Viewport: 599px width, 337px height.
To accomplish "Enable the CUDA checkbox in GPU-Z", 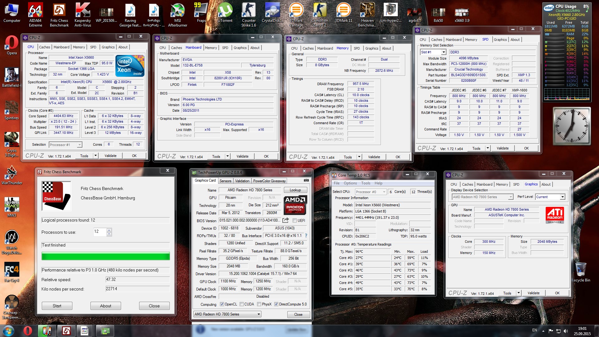I will (241, 304).
